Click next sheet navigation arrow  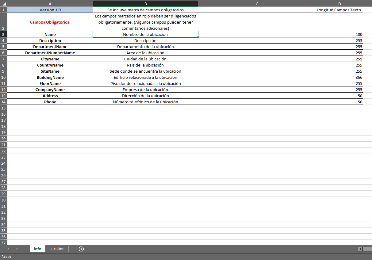click(17, 249)
